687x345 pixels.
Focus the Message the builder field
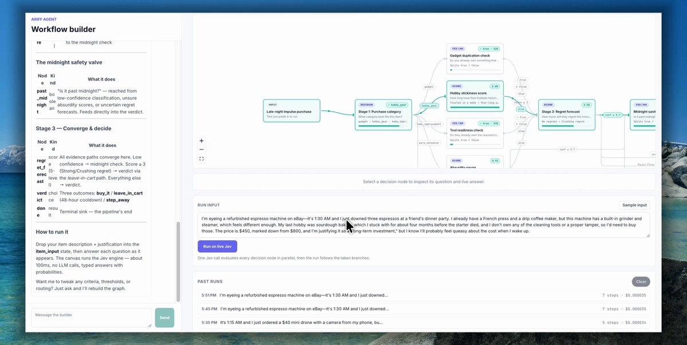(x=92, y=318)
